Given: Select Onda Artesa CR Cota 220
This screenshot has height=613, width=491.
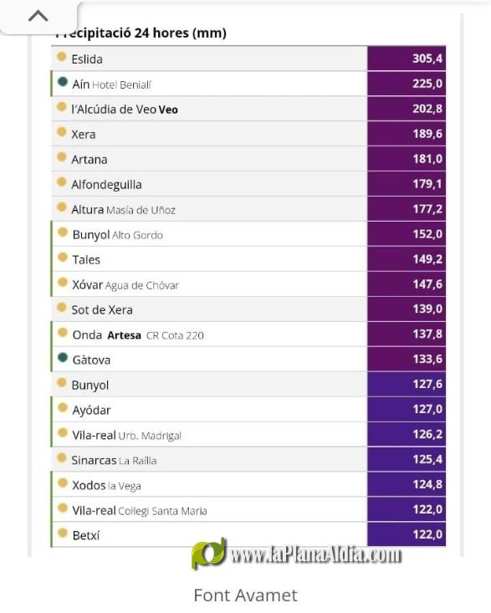Looking at the screenshot, I should (248, 335).
